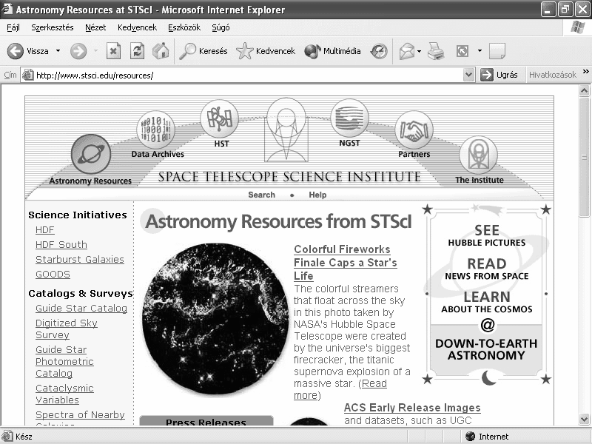Open the Keresés search pane
This screenshot has height=444, width=592.
point(203,51)
